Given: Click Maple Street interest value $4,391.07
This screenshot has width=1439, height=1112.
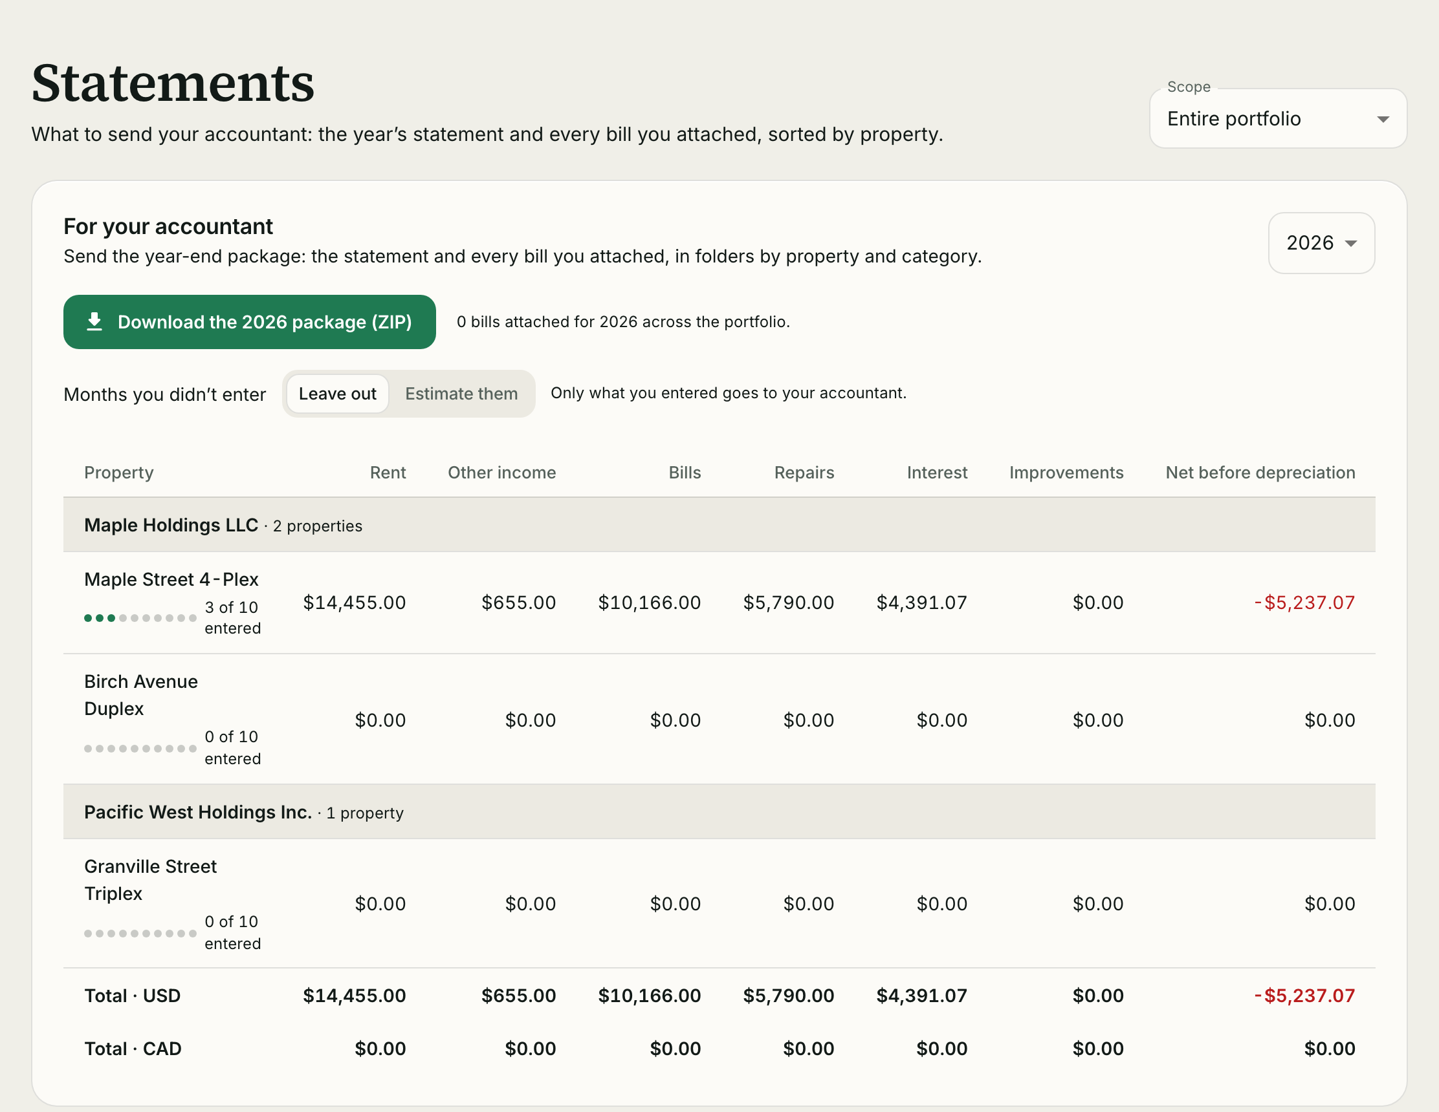Looking at the screenshot, I should pyautogui.click(x=922, y=603).
